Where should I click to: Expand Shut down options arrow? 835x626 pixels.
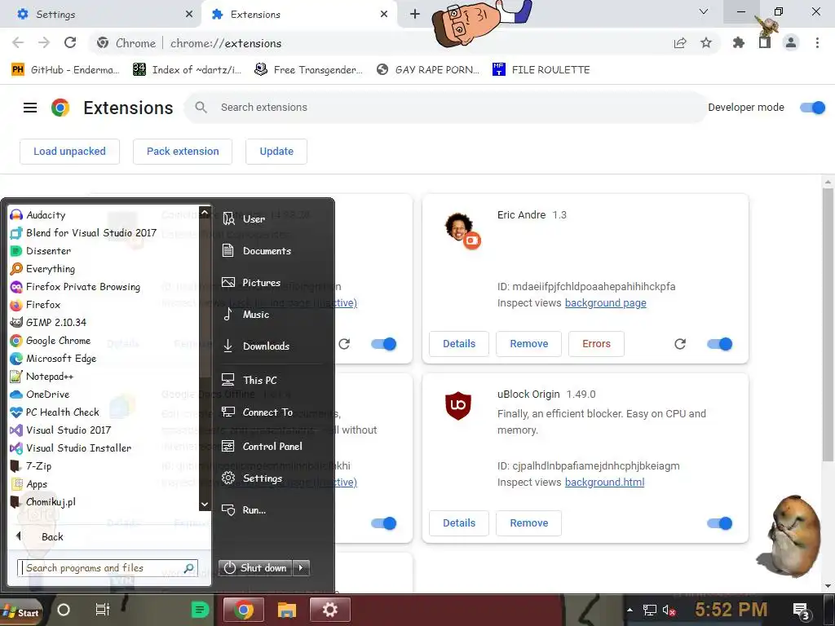[301, 568]
